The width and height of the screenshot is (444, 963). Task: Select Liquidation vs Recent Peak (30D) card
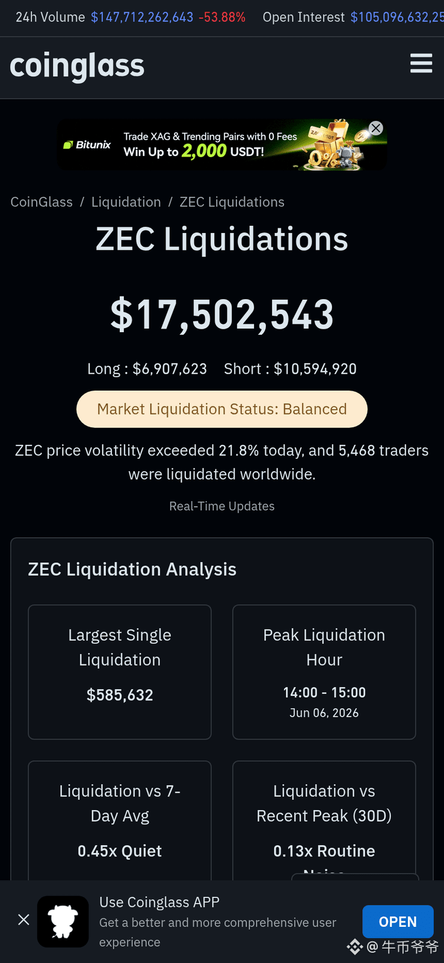(324, 821)
